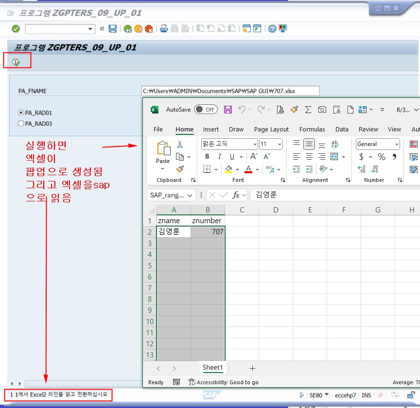Select row 5 header in Excel
The height and width of the screenshot is (408, 420).
(150, 265)
